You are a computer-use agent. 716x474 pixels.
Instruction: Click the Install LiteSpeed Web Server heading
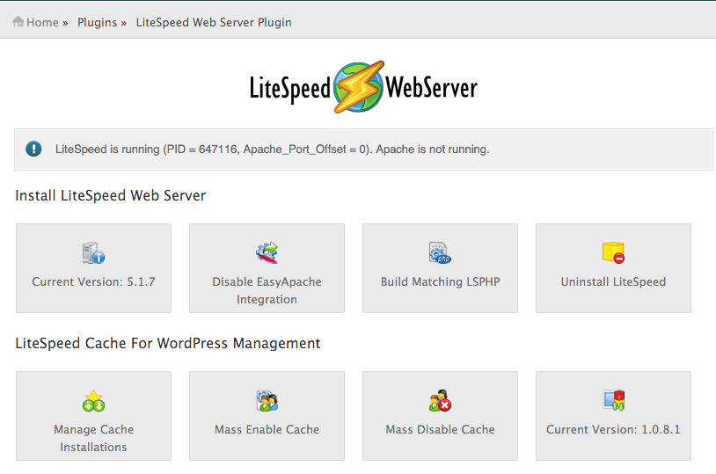point(111,195)
